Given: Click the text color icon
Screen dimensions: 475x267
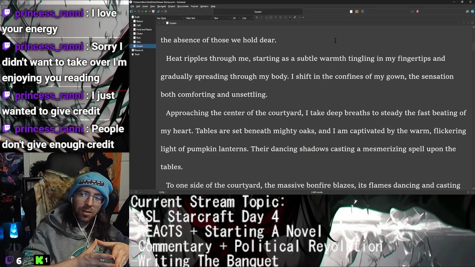Looking at the screenshot, I should pyautogui.click(x=290, y=18).
